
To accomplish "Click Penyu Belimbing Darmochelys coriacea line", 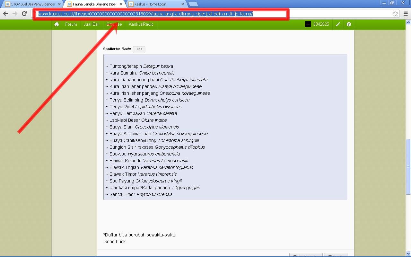I will (147, 100).
